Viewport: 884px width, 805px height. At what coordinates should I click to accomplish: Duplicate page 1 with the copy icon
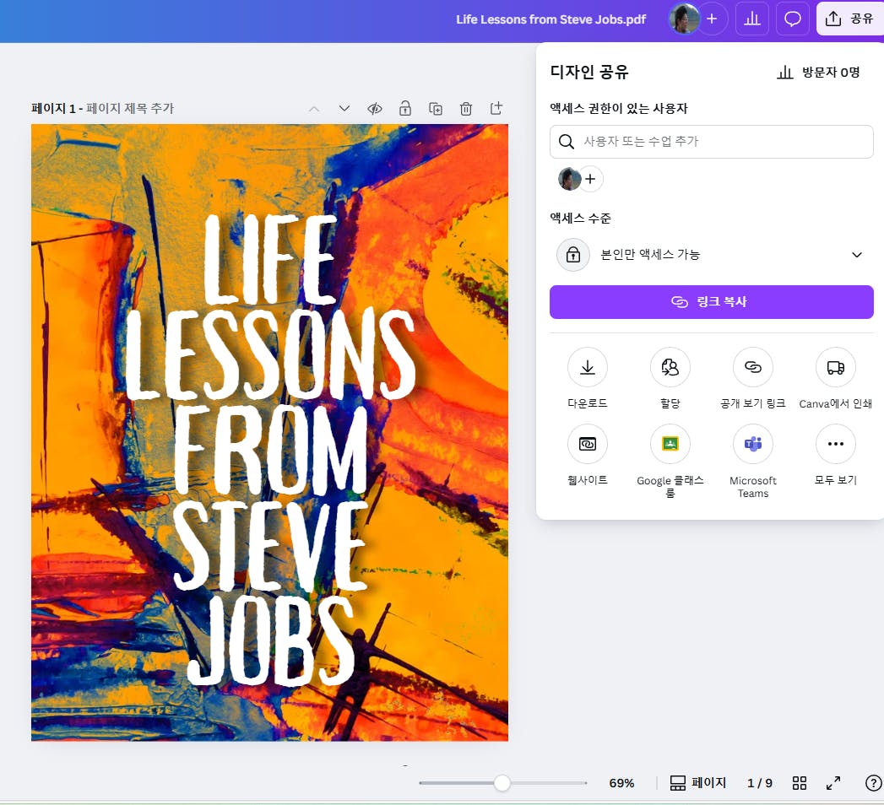point(436,109)
